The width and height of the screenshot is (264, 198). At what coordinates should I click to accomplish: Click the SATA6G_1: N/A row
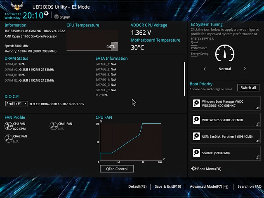(106, 64)
